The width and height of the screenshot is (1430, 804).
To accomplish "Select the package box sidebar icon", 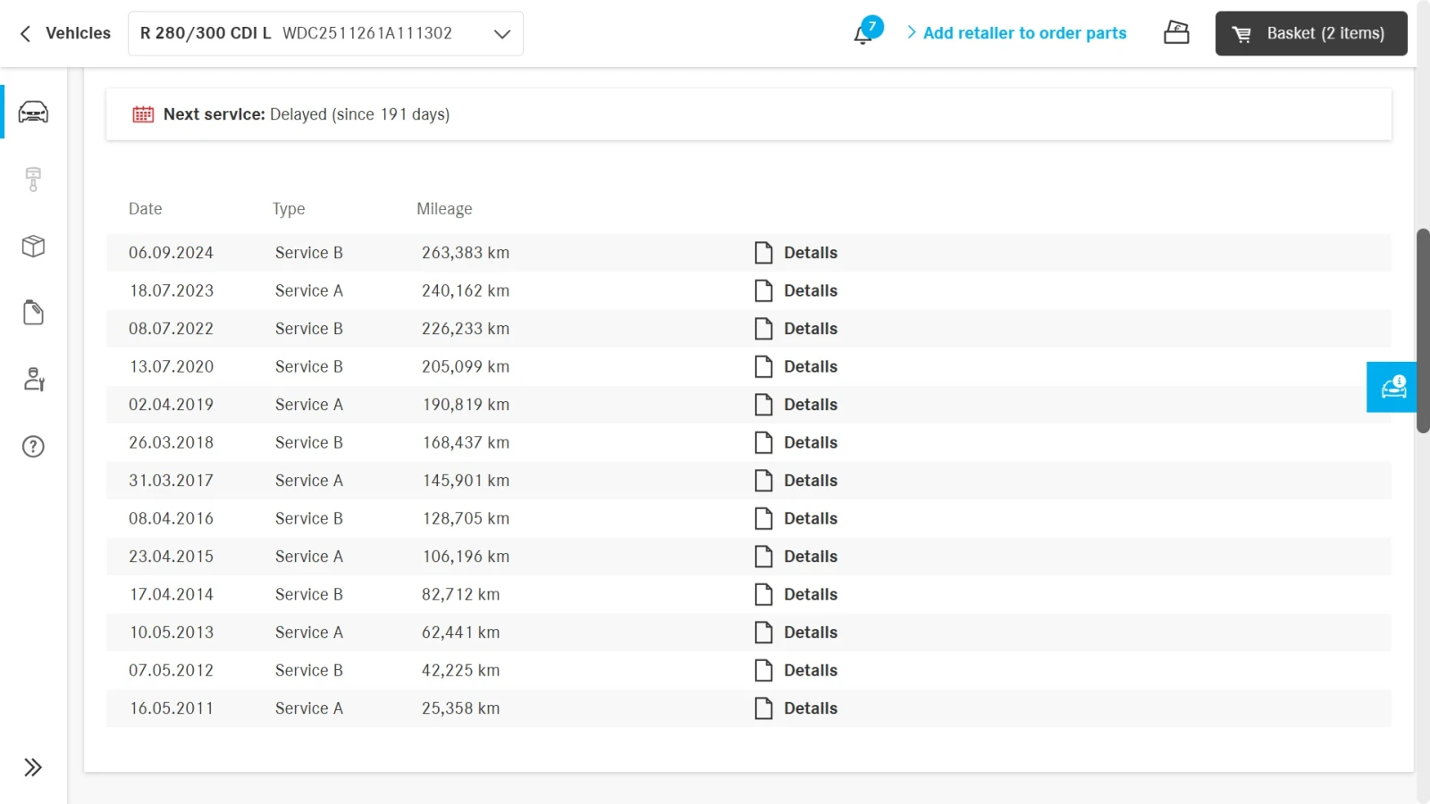I will (33, 247).
